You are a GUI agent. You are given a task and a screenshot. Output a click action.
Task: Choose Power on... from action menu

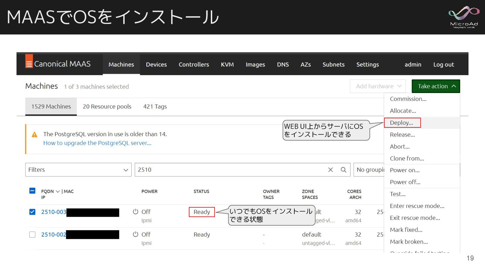pos(422,170)
